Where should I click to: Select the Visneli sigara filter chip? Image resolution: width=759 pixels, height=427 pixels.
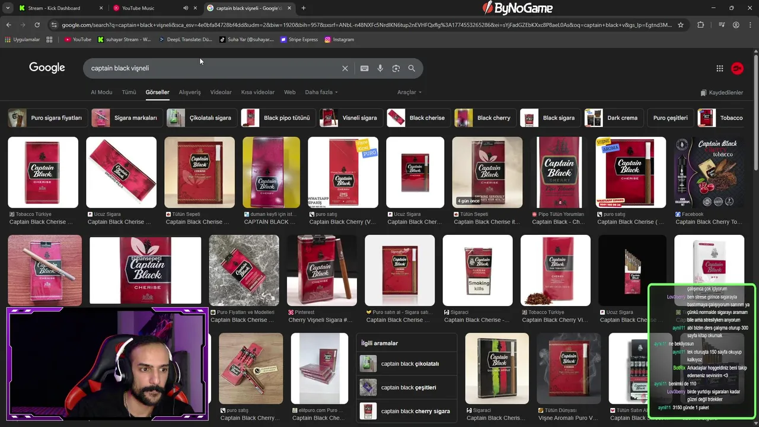click(x=350, y=118)
